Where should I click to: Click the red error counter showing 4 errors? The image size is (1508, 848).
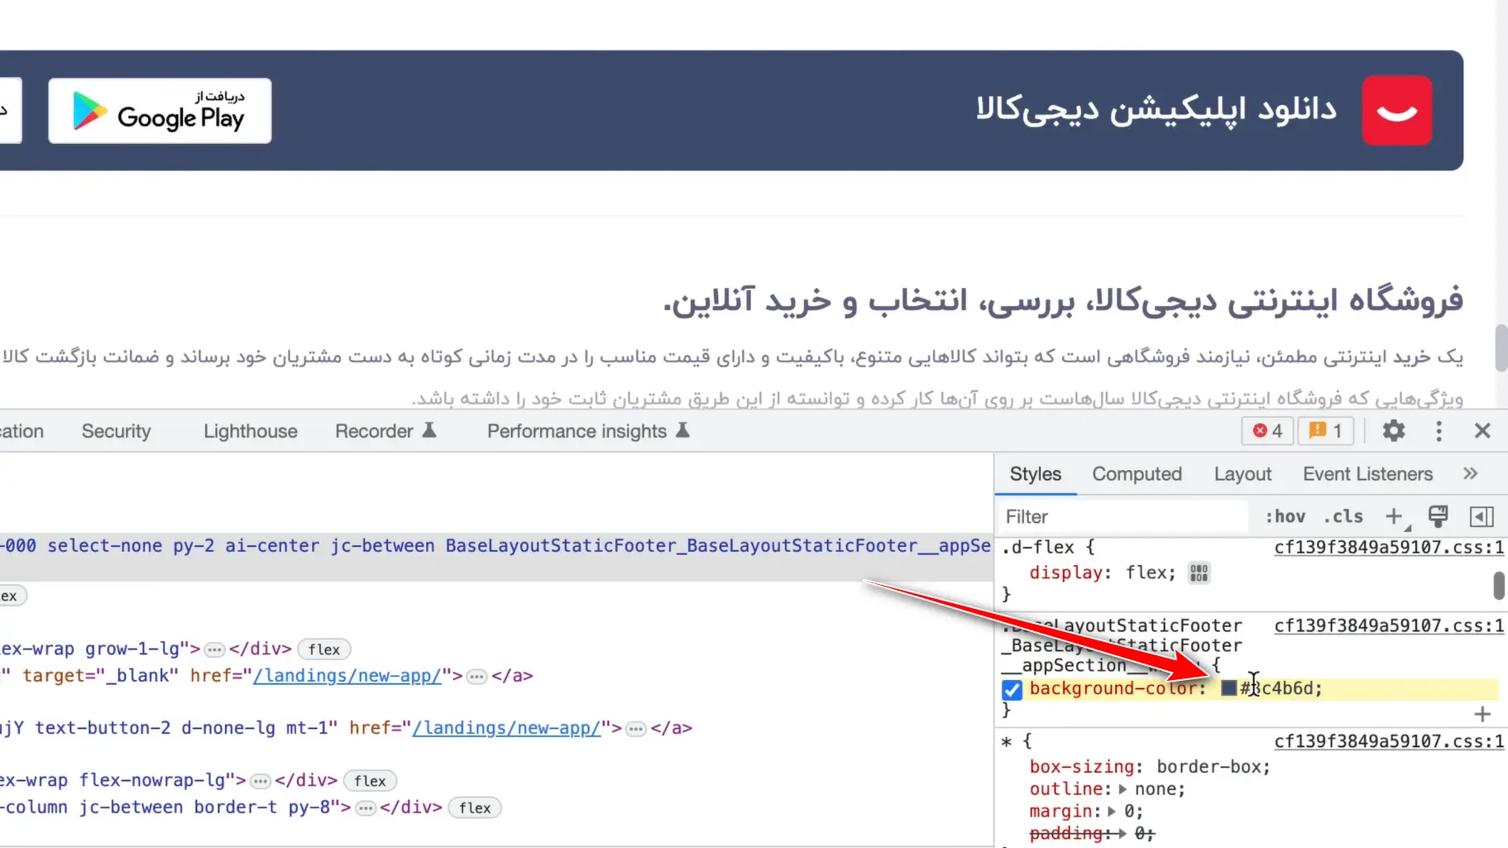(x=1266, y=430)
